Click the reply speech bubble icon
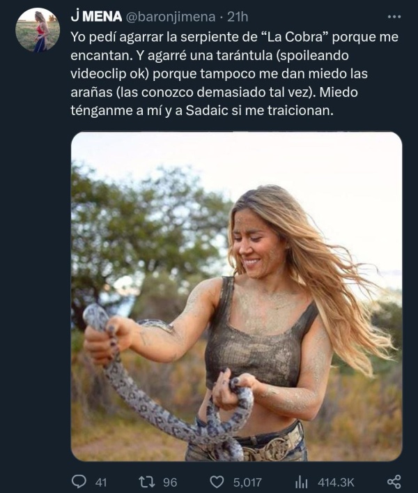 click(79, 481)
